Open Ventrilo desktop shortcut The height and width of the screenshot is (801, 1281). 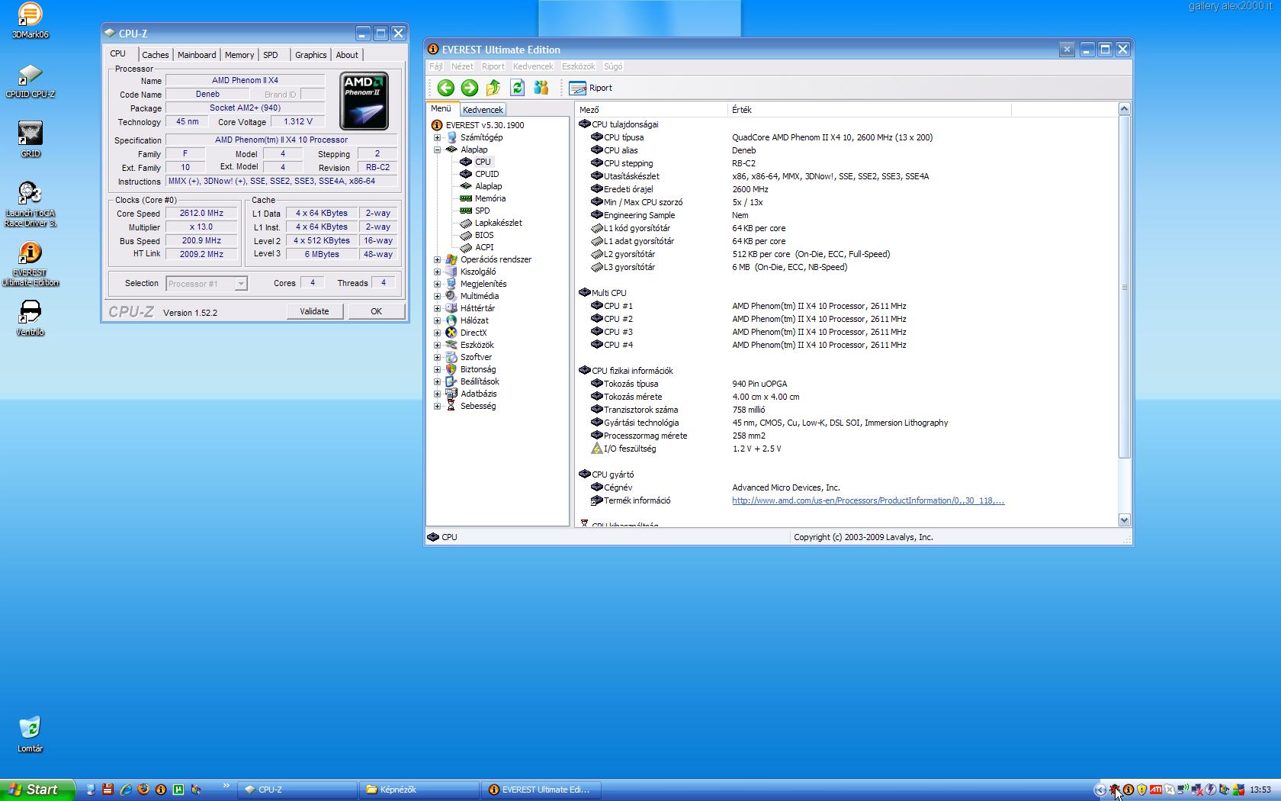coord(30,318)
